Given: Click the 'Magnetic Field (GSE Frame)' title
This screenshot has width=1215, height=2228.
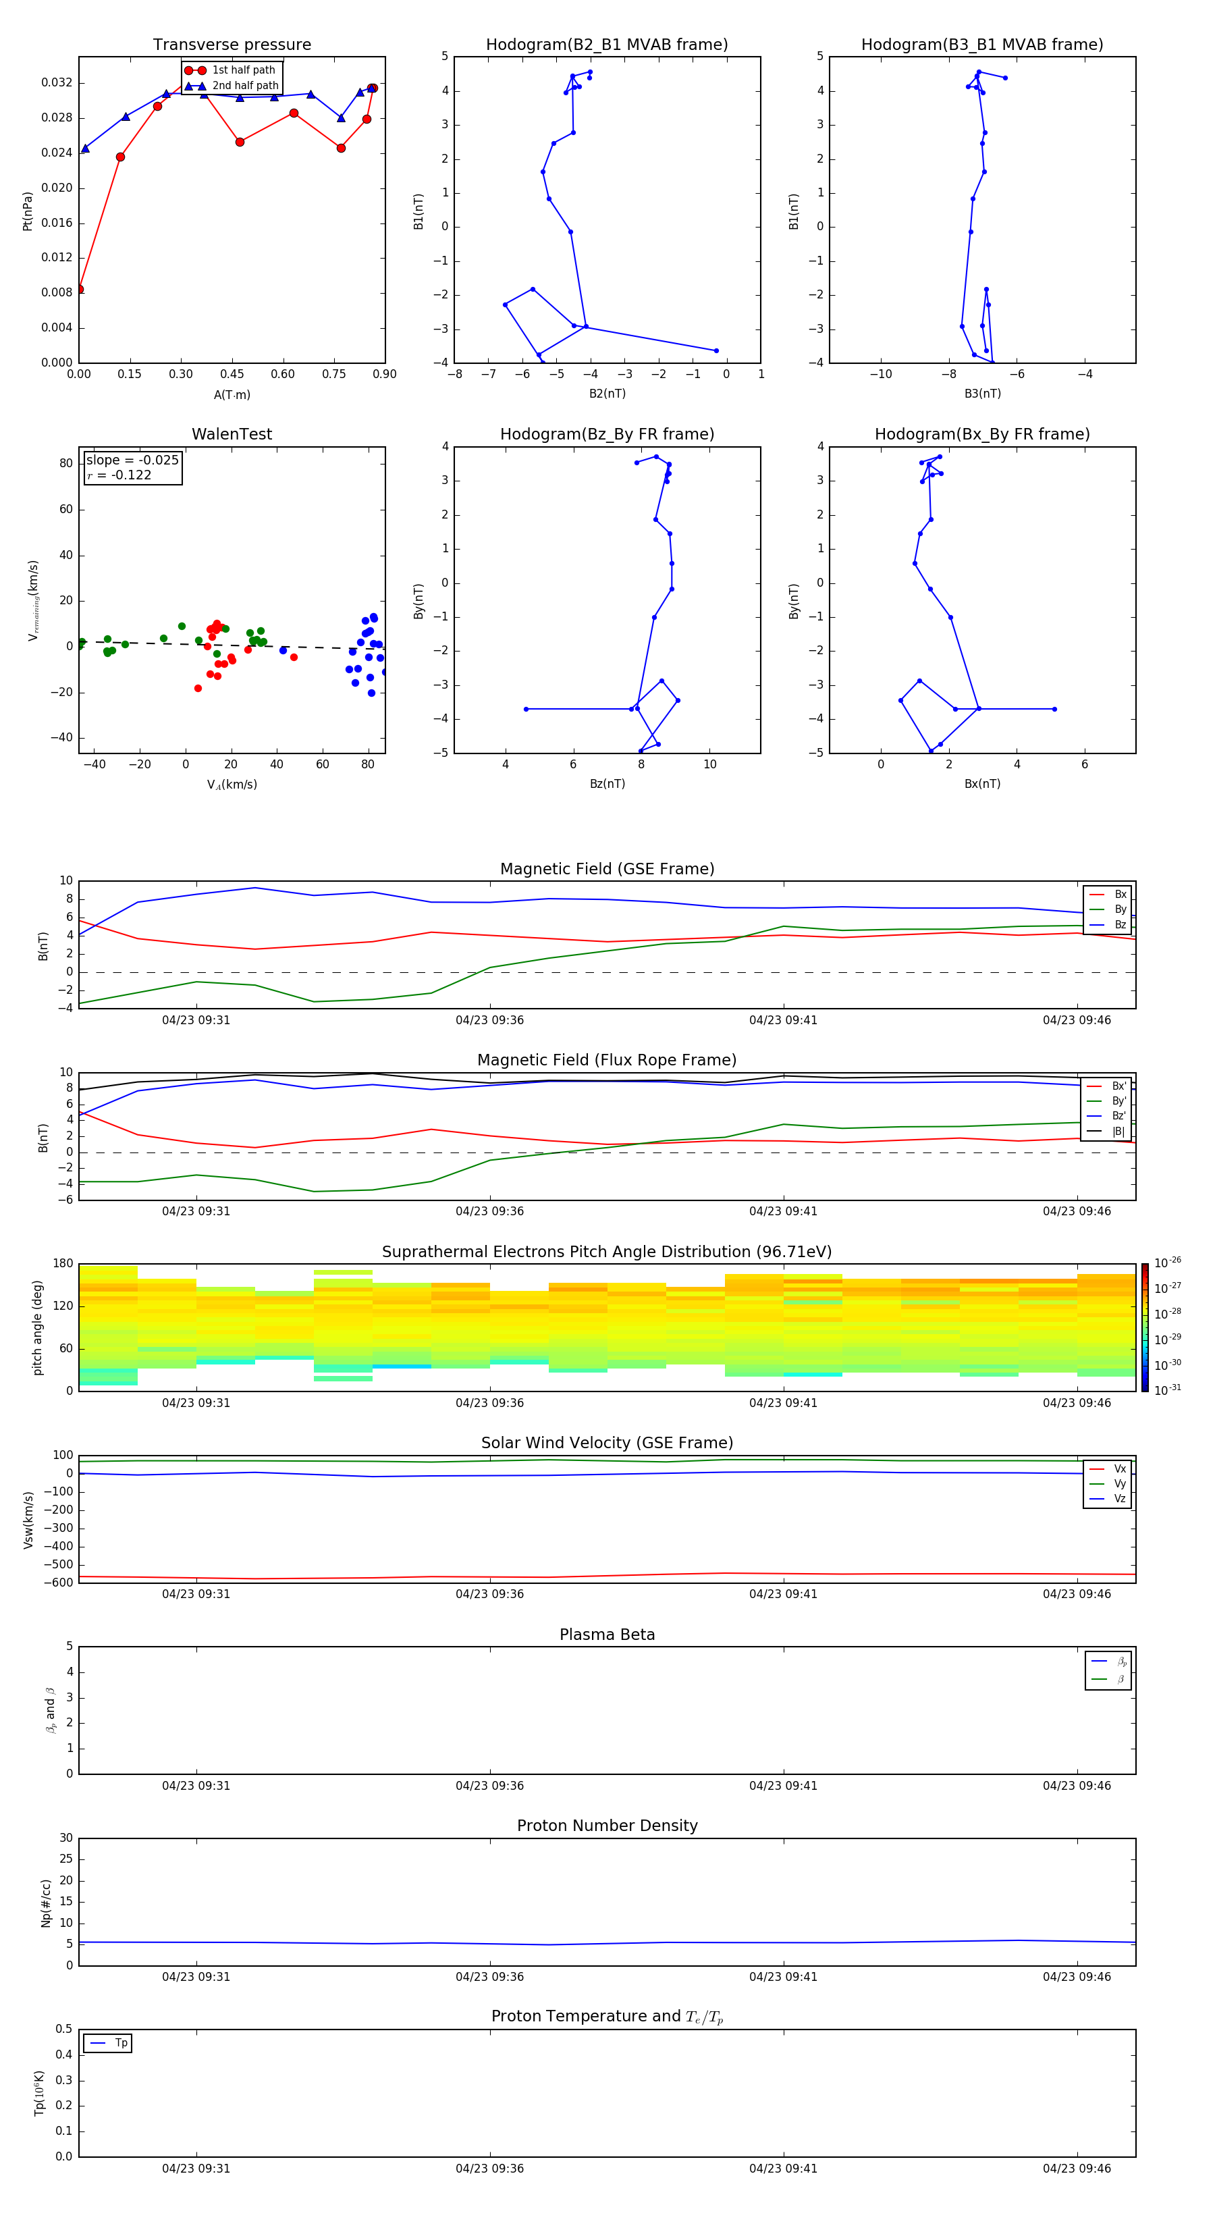Looking at the screenshot, I should [607, 869].
